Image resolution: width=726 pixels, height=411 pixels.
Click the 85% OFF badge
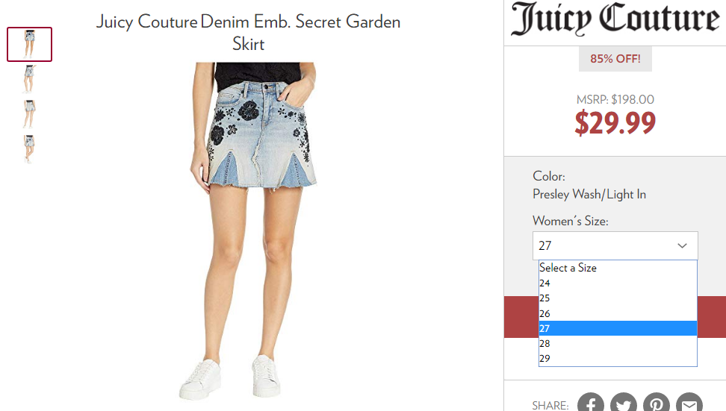tap(615, 59)
